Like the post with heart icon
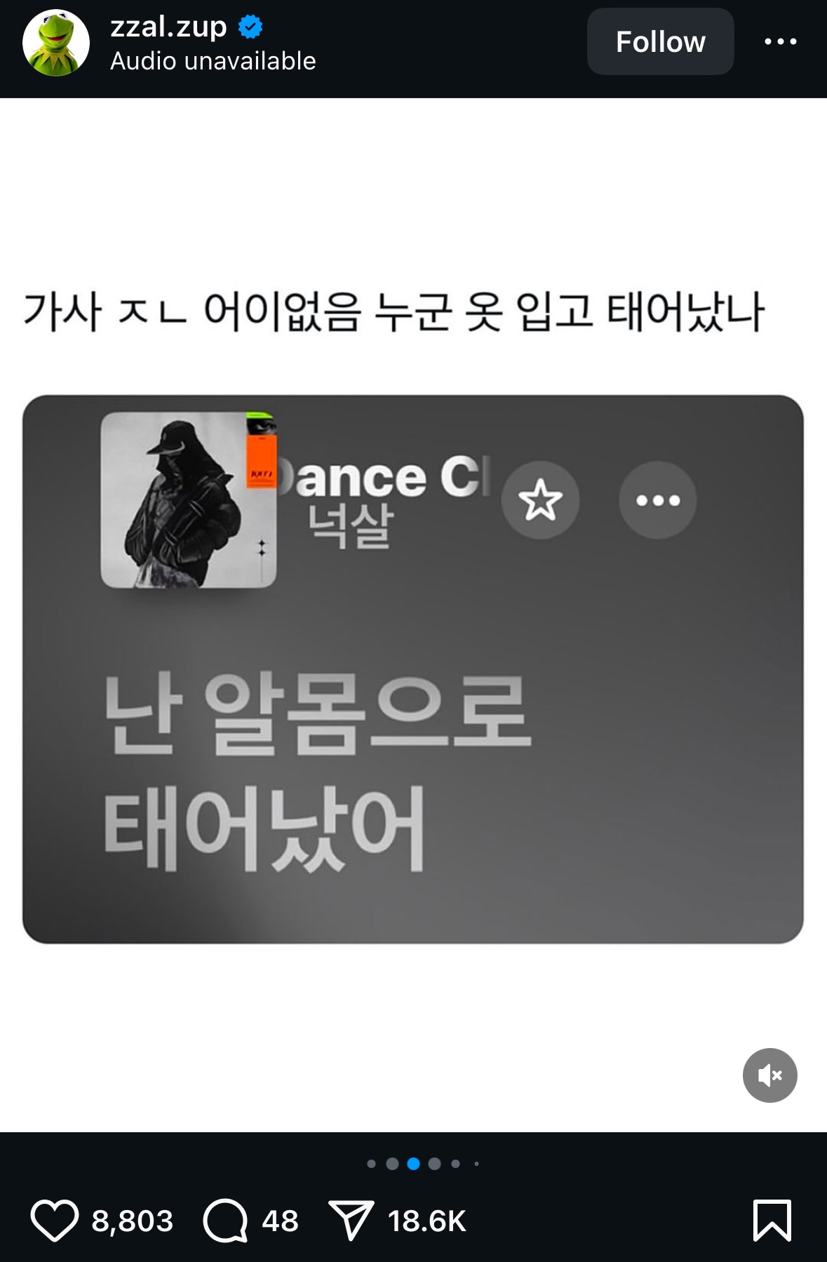 click(55, 1221)
